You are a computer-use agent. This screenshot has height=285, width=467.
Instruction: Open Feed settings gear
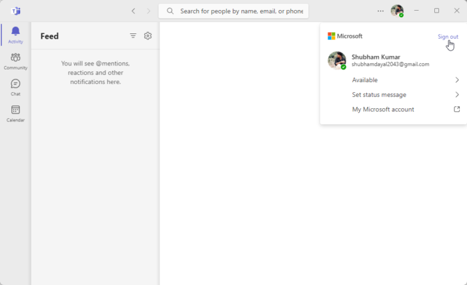(148, 36)
